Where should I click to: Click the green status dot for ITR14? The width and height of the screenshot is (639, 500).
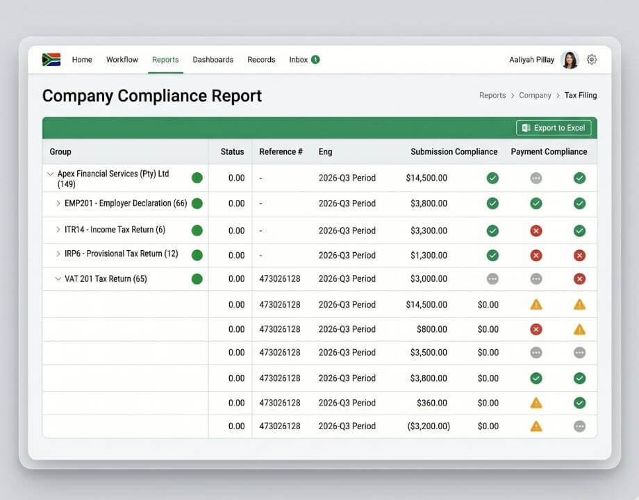pos(197,231)
